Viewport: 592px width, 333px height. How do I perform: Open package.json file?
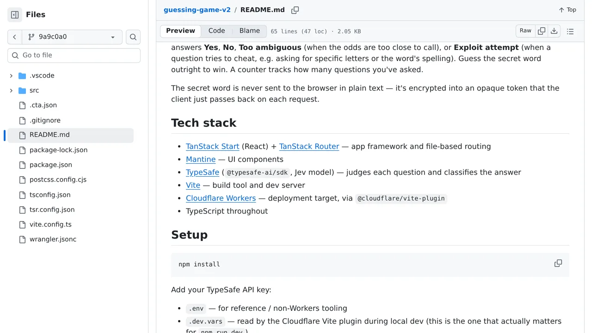tap(51, 165)
